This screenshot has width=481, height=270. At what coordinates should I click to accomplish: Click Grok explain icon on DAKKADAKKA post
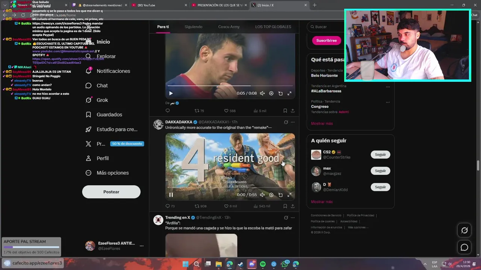286,122
